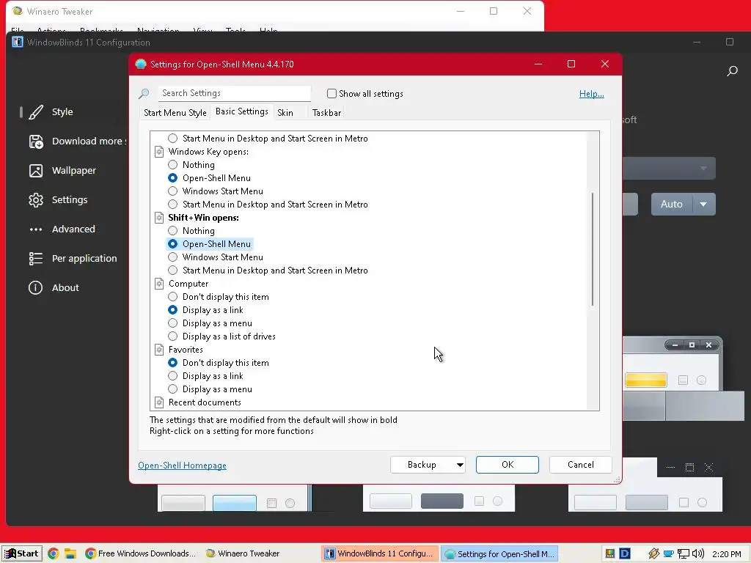This screenshot has width=751, height=563.
Task: Switch to the Skin tab
Action: [x=285, y=112]
